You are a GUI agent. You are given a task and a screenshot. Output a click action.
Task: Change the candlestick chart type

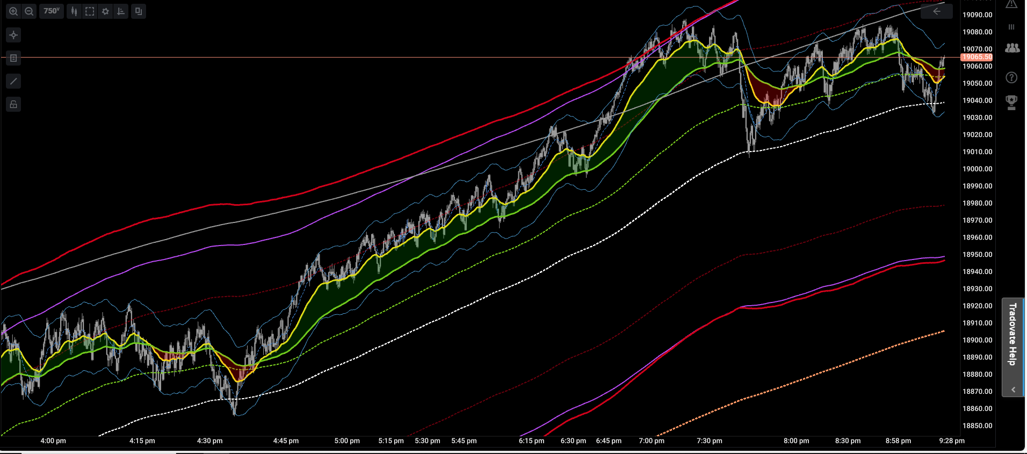[x=74, y=11]
